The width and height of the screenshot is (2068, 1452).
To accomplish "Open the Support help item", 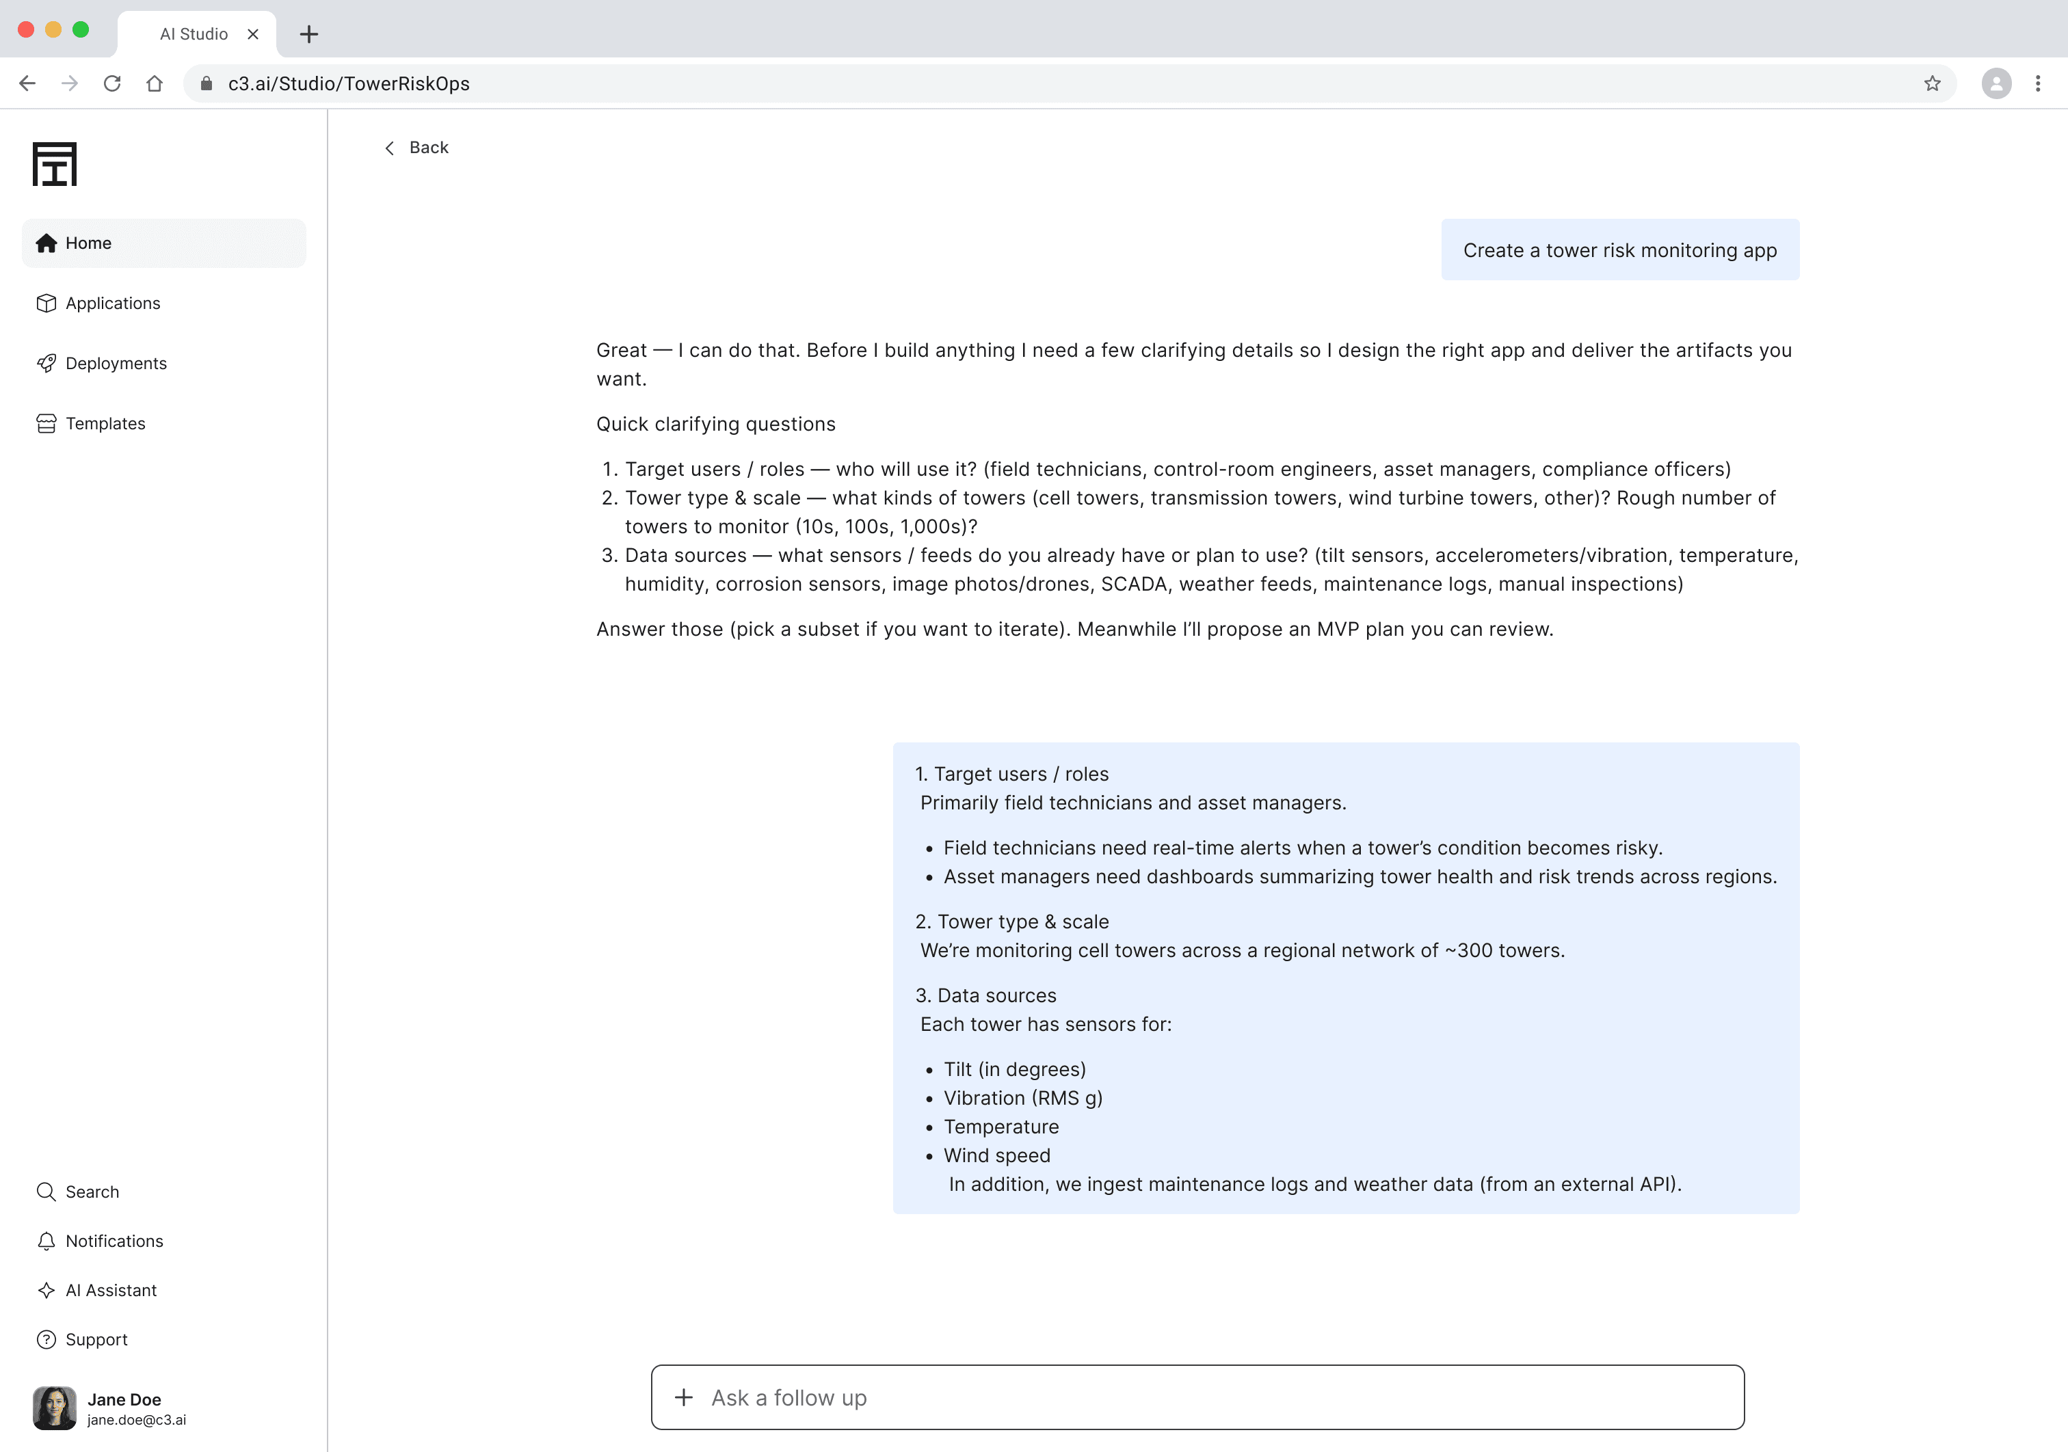I will (x=96, y=1339).
